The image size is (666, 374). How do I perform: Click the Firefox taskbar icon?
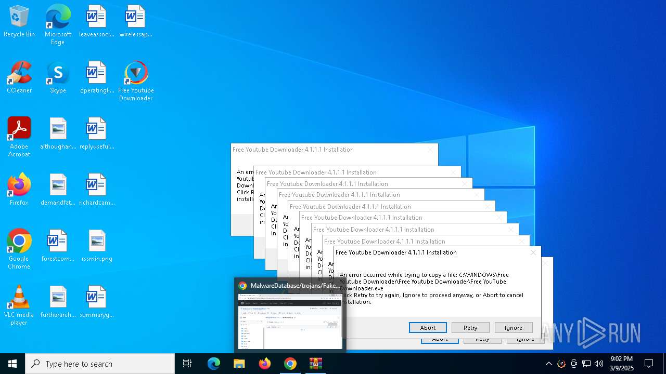coord(265,364)
